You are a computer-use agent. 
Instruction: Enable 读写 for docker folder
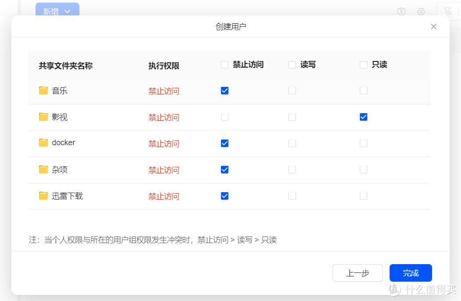pos(292,143)
